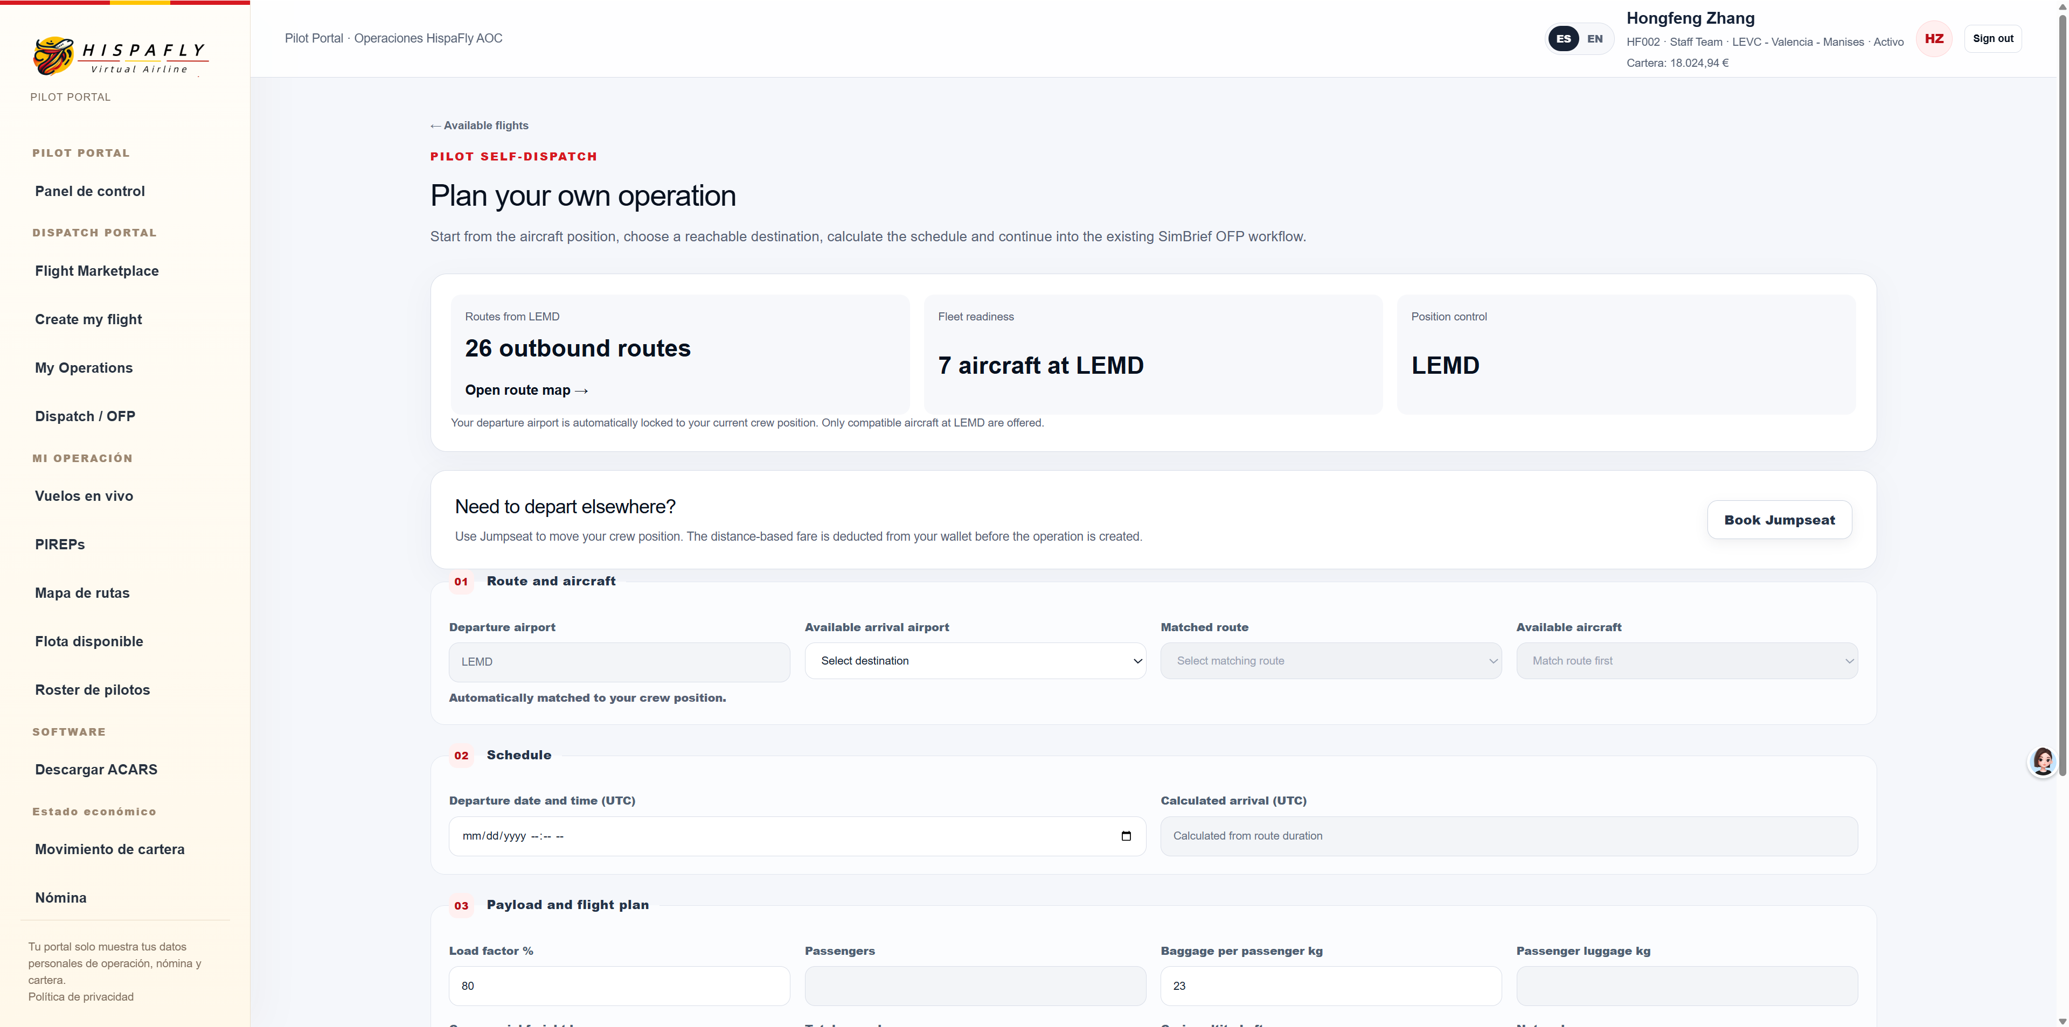Switch language to EN
Screen dimensions: 2069x1027
1595,39
